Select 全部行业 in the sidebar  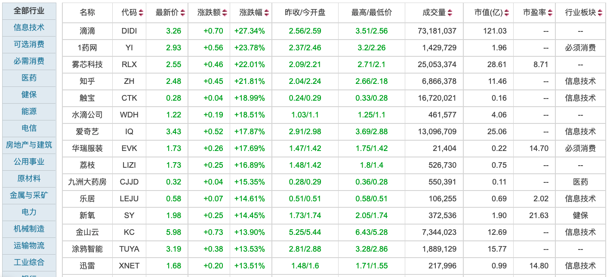[x=29, y=11]
